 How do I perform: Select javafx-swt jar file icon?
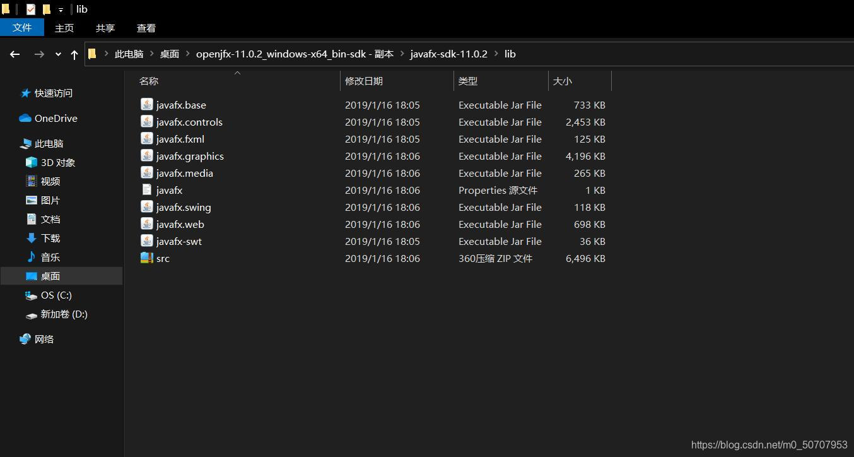point(146,241)
